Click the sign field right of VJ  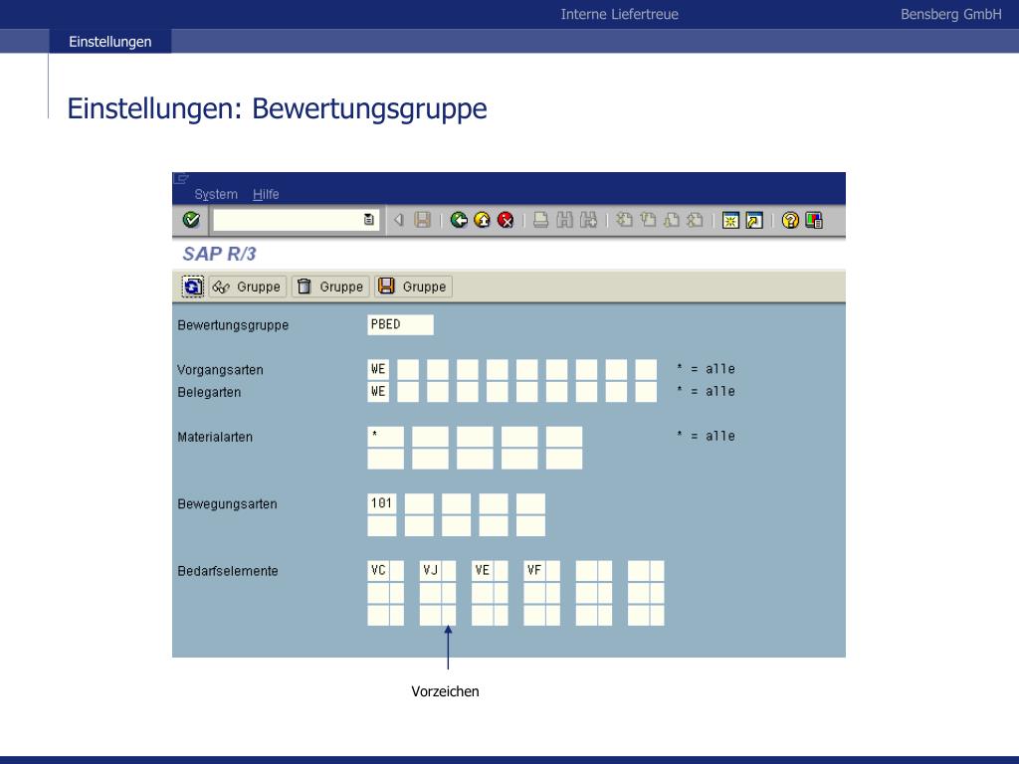[x=449, y=571]
